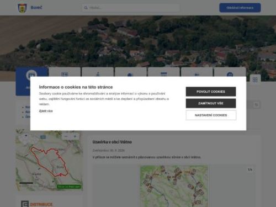
Task: Click the municipality coat of arms logo
Action: coord(23,8)
